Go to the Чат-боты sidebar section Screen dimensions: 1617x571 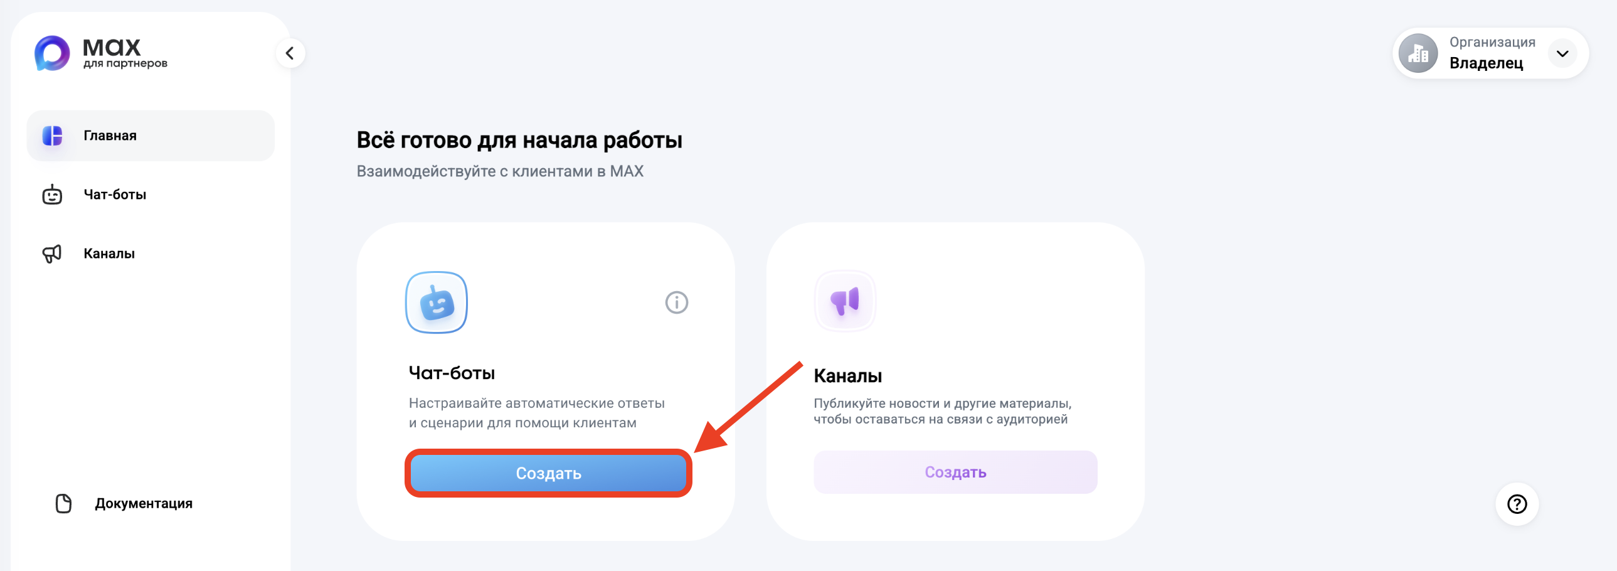click(x=115, y=195)
